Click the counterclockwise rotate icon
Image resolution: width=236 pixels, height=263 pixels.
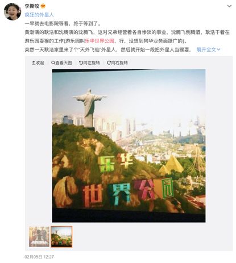point(81,62)
